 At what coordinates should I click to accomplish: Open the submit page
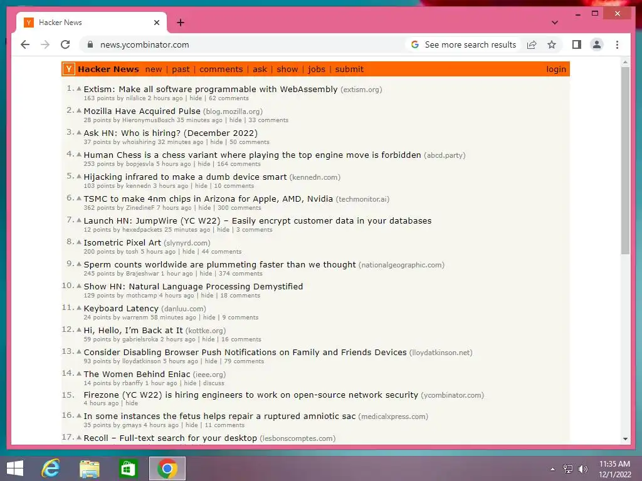[x=349, y=69]
